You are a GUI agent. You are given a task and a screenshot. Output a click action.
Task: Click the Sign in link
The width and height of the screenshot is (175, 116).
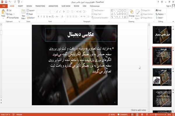169,6
